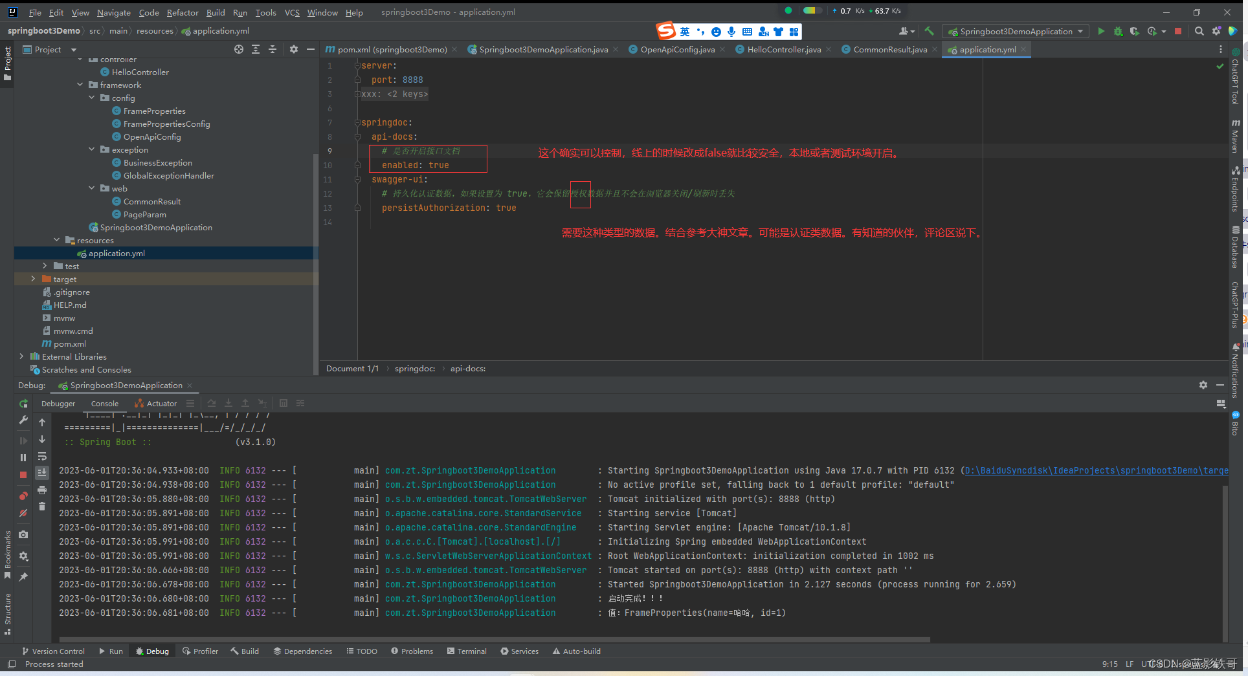The width and height of the screenshot is (1248, 676).
Task: Open Terminal tool window button
Action: point(467,651)
